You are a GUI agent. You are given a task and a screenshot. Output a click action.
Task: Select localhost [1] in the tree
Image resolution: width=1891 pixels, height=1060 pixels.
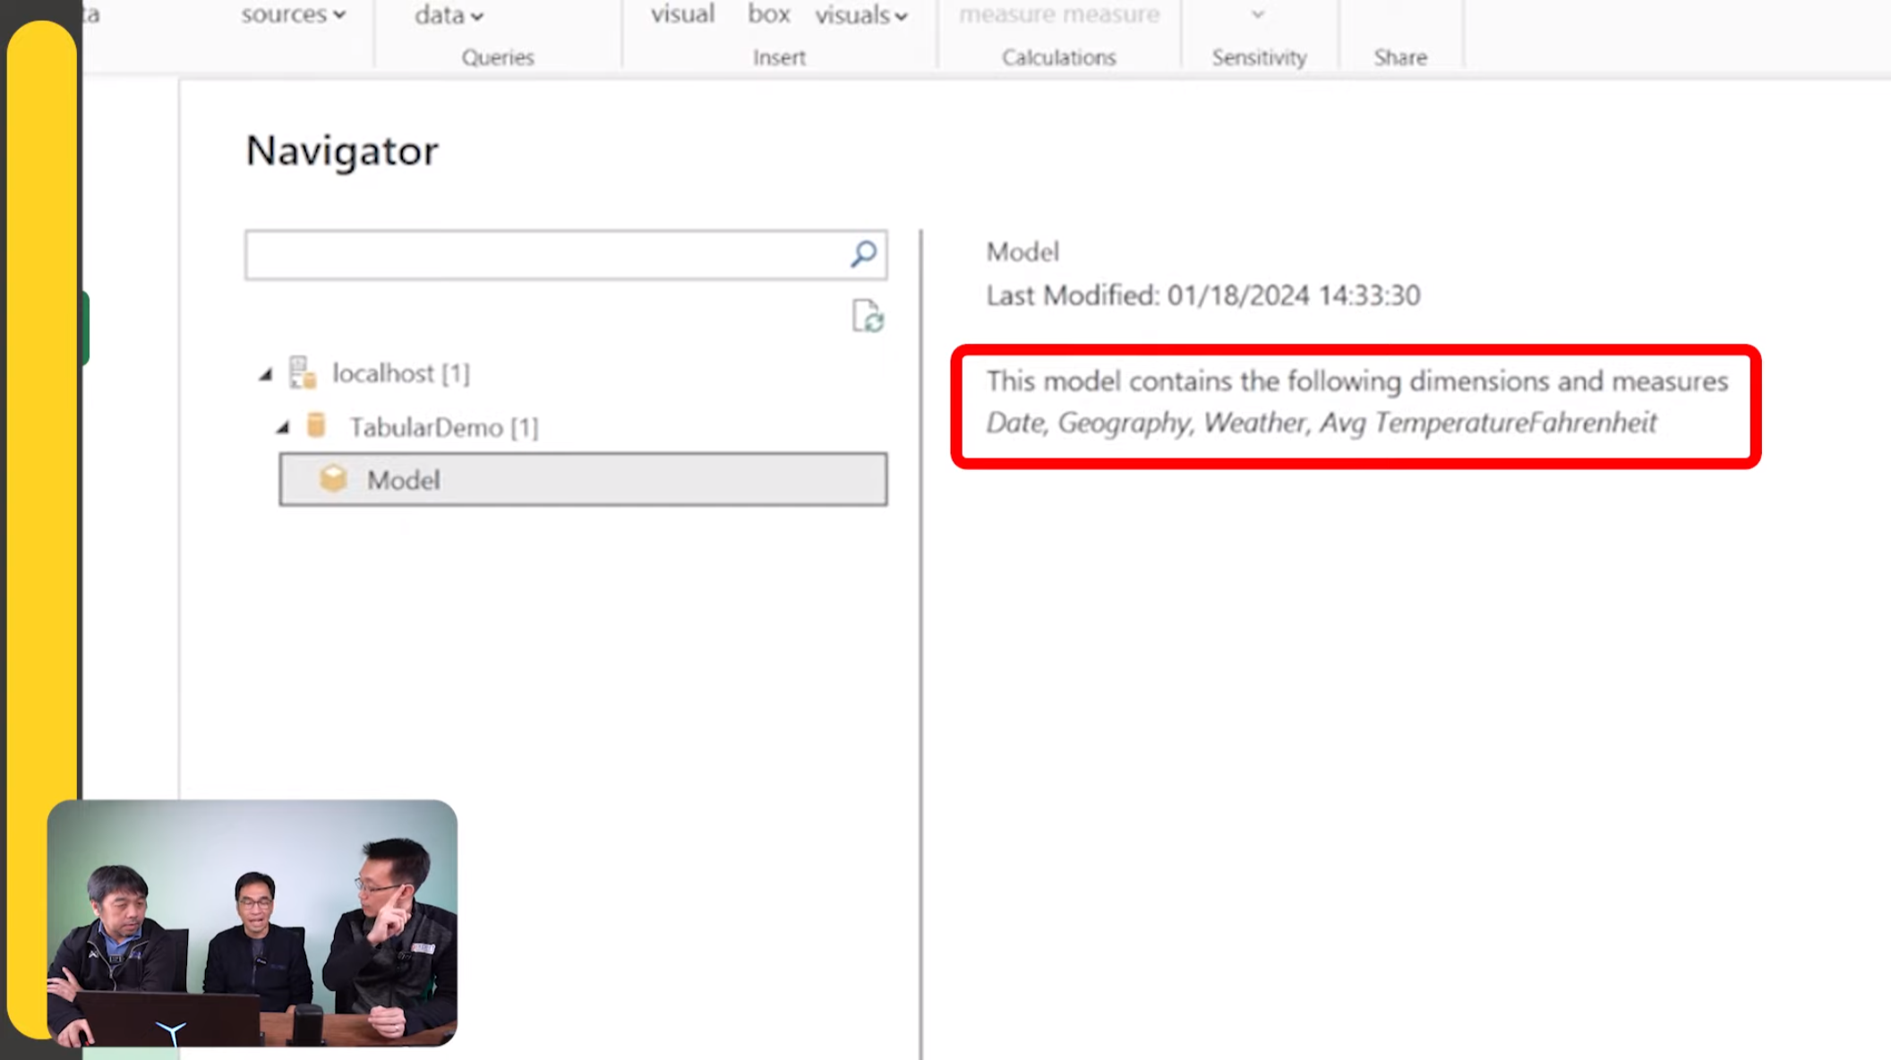click(400, 373)
